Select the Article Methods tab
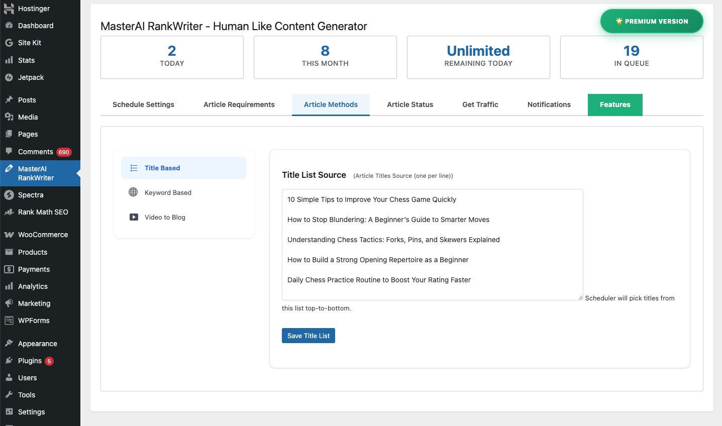This screenshot has width=722, height=426. tap(331, 104)
